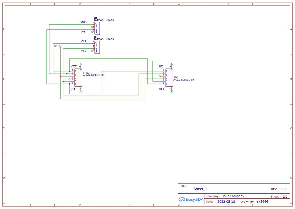Select the CLK net label near U2
Image resolution: width=295 pixels, height=209 pixels.
coord(84,51)
